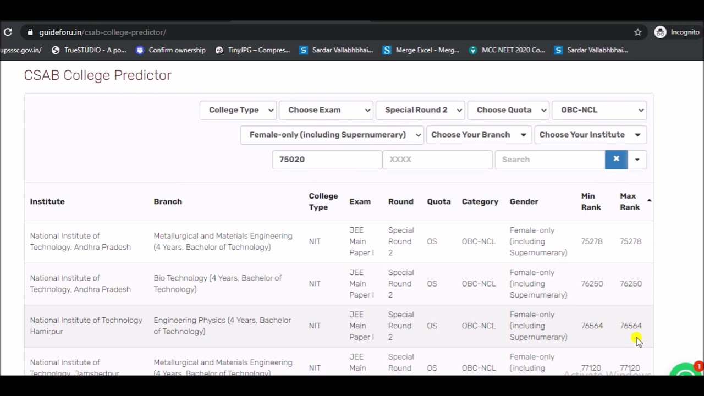Image resolution: width=704 pixels, height=396 pixels.
Task: Click the Search text field
Action: 550,159
